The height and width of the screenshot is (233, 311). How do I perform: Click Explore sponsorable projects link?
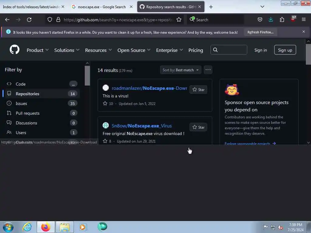tap(250, 144)
